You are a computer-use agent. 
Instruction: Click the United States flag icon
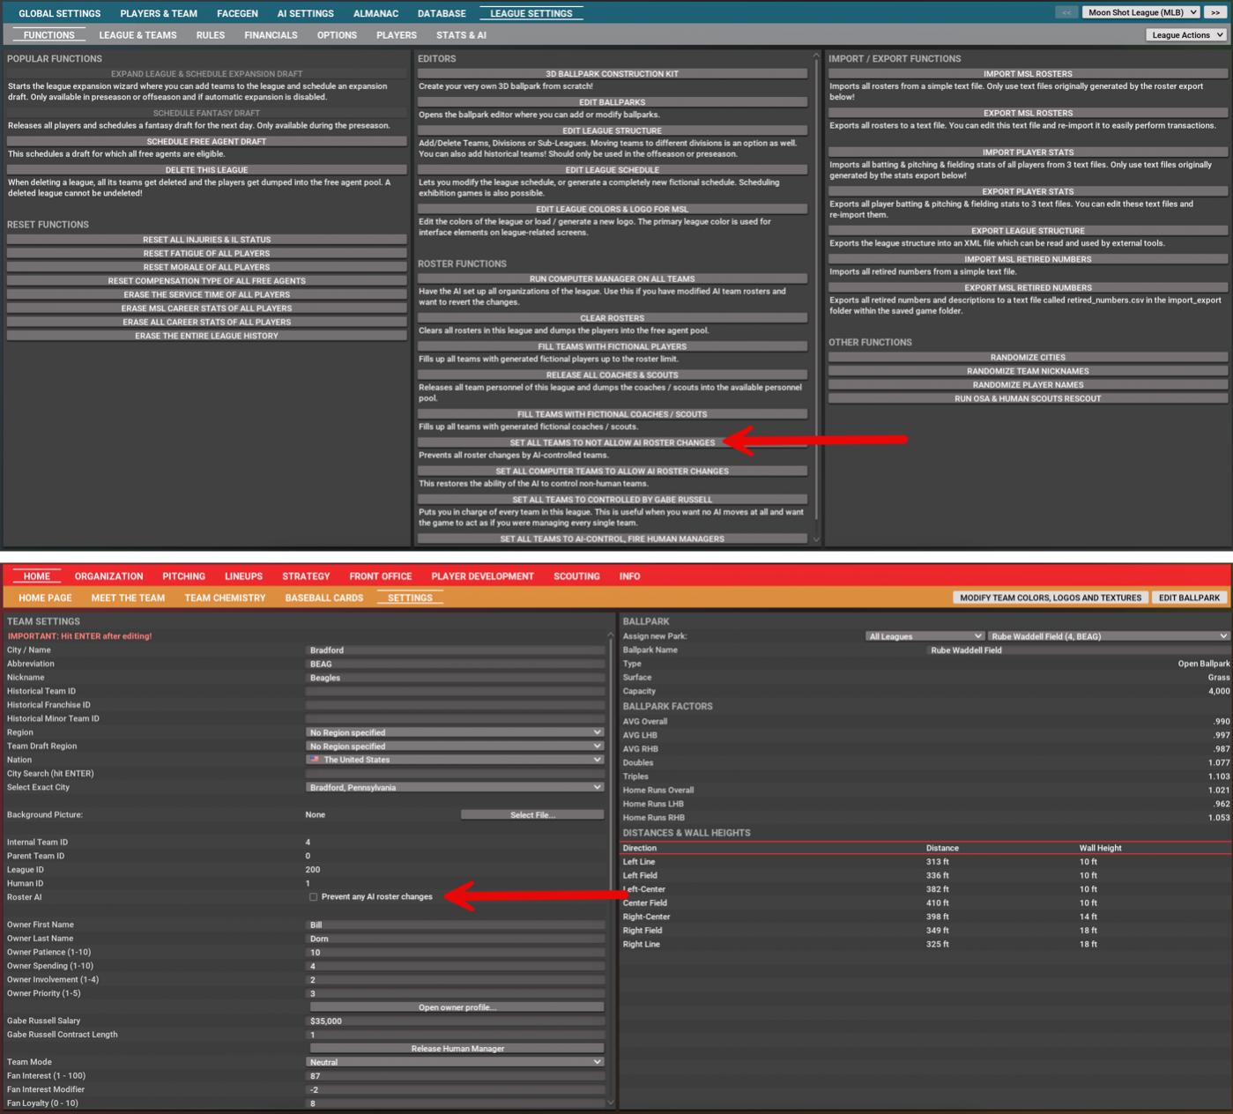tap(315, 760)
